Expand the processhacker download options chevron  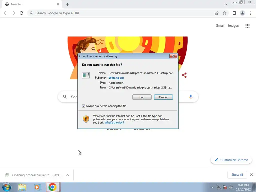68,175
